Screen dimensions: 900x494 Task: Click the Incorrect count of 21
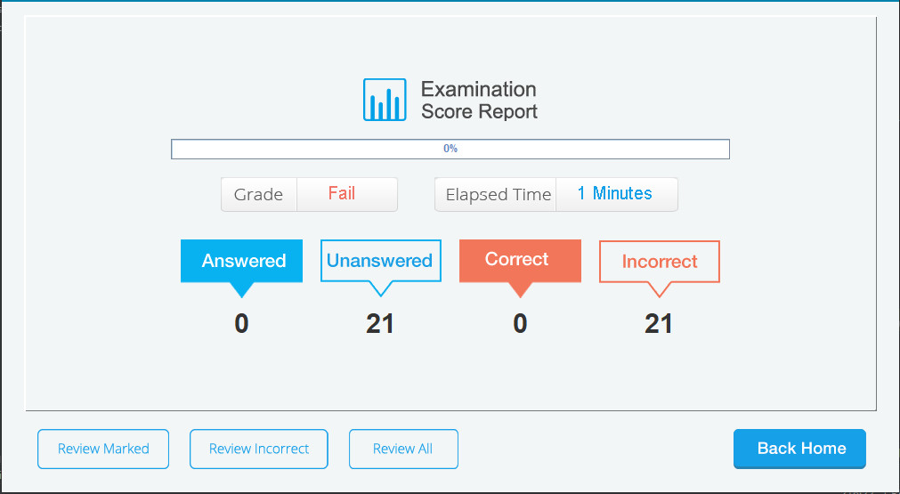[x=659, y=324]
